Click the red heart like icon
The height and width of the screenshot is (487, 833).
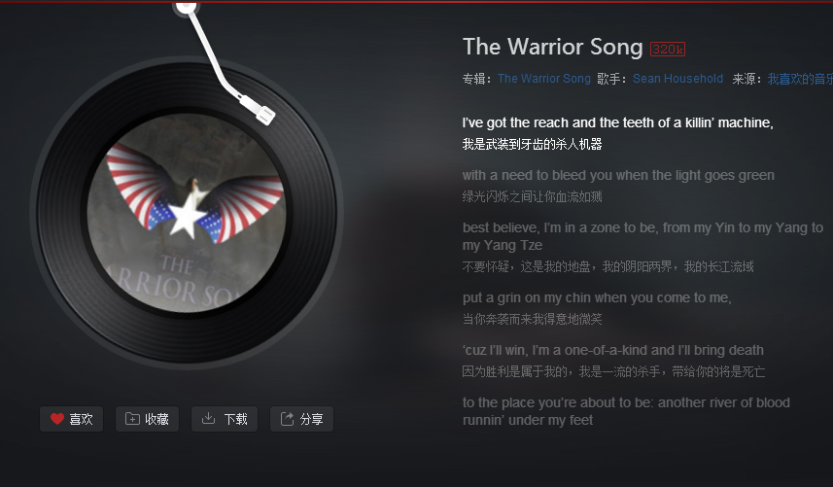(x=57, y=419)
